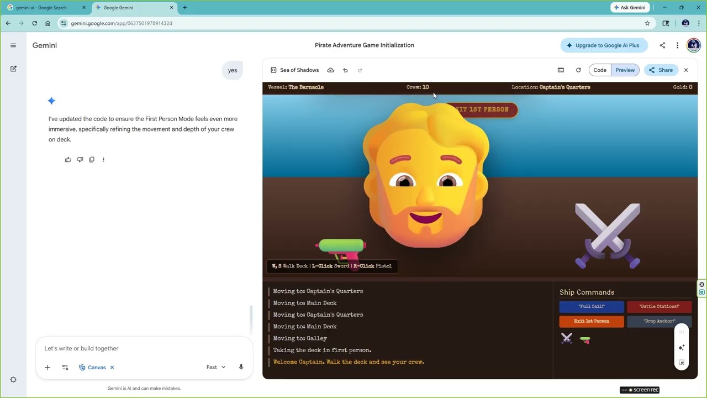
Task: Select the crossed swords weapon icon in Ship Commands
Action: 567,339
